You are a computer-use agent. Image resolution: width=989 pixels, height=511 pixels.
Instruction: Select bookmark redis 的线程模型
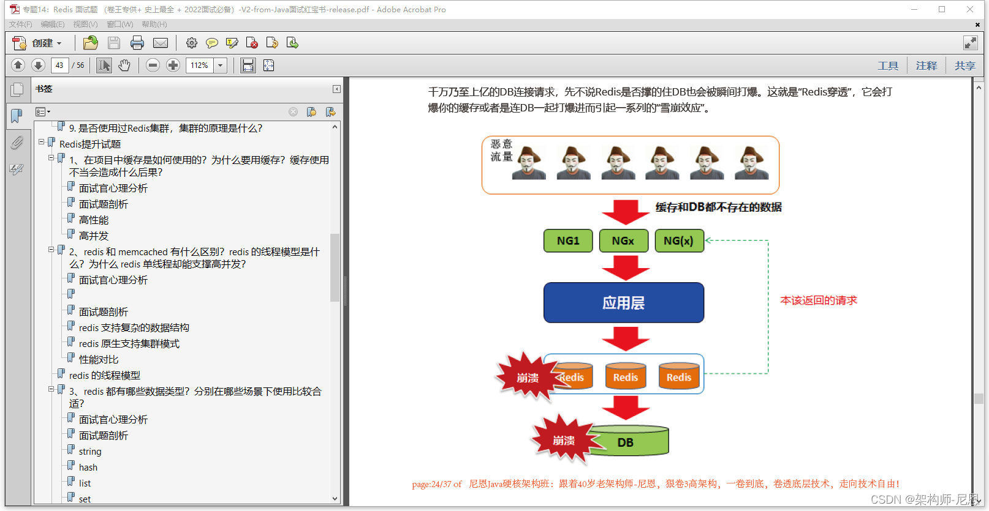point(105,375)
